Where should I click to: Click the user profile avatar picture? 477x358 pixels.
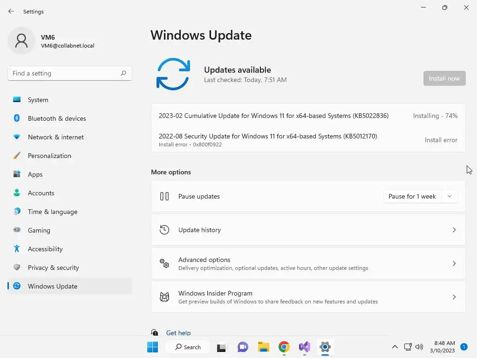tap(21, 41)
